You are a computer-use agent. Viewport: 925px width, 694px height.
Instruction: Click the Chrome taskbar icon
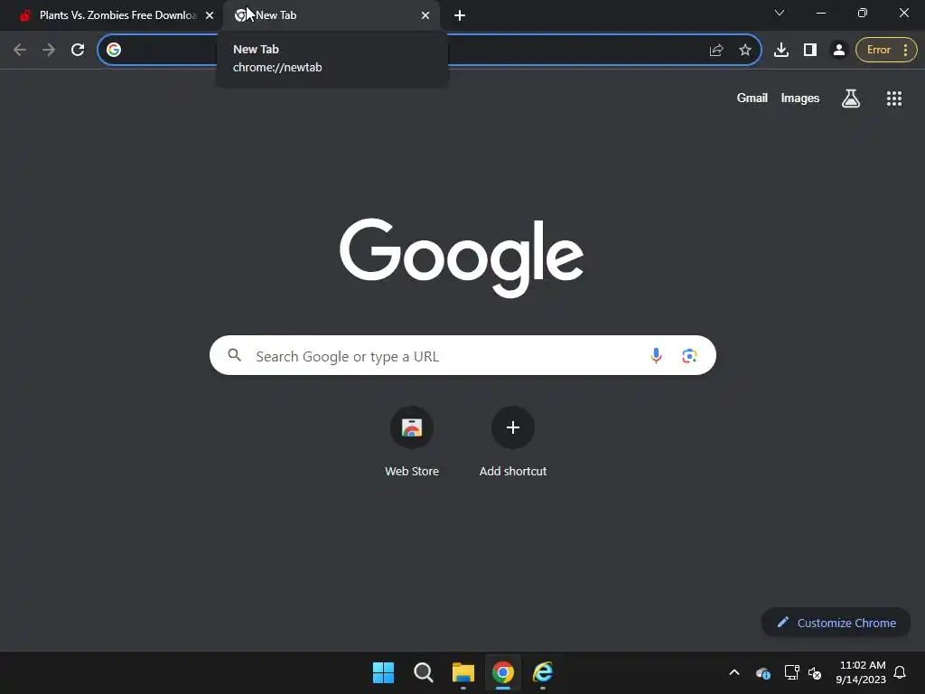click(x=503, y=672)
